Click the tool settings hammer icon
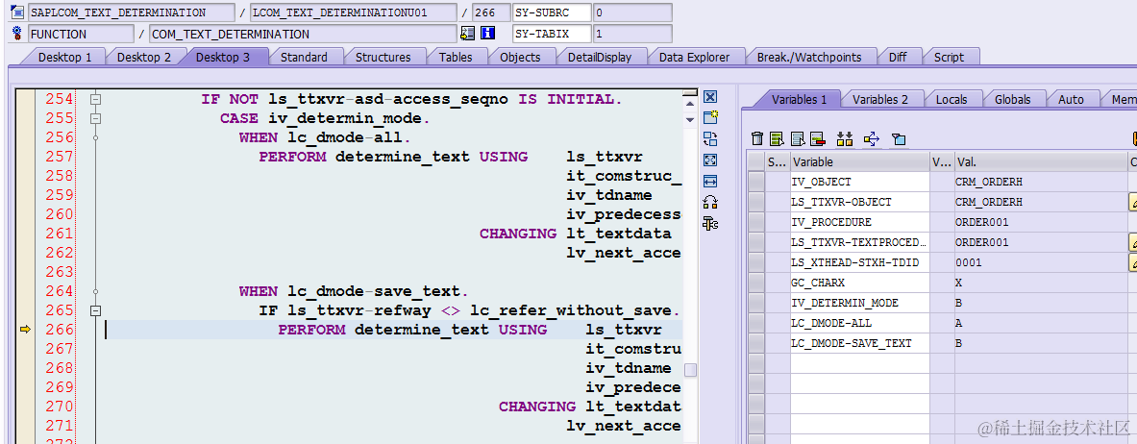The height and width of the screenshot is (444, 1137). [710, 224]
